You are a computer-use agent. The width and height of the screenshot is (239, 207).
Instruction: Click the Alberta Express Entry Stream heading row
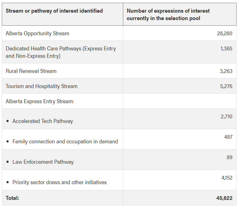(x=40, y=101)
